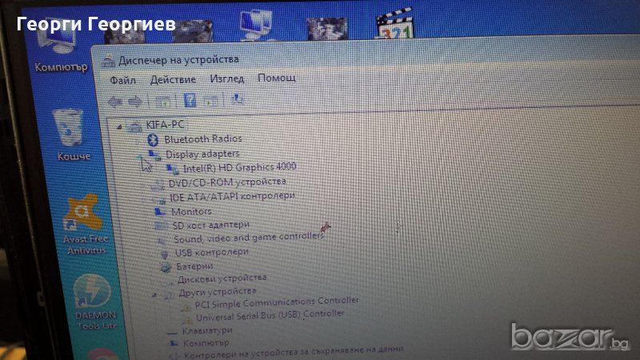Select Sound, video and game controllers
The height and width of the screenshot is (360, 640).
point(249,238)
